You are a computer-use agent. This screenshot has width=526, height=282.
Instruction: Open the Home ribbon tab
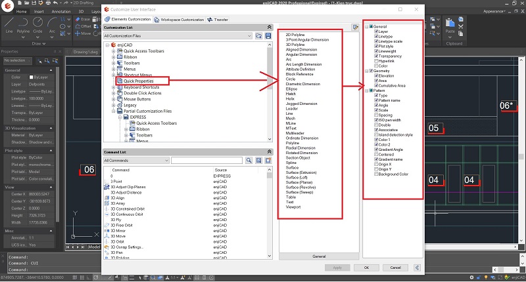coord(22,12)
